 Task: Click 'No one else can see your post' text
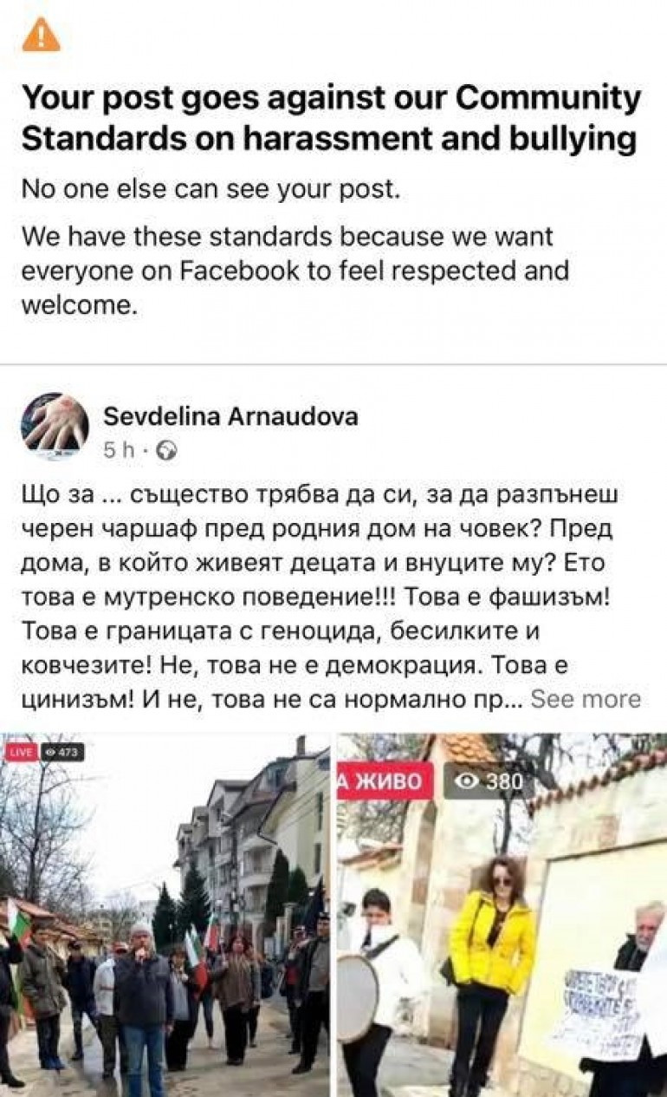pyautogui.click(x=210, y=190)
